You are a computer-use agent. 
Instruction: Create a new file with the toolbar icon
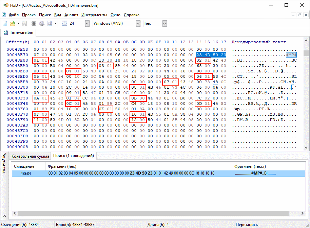pyautogui.click(x=5, y=23)
